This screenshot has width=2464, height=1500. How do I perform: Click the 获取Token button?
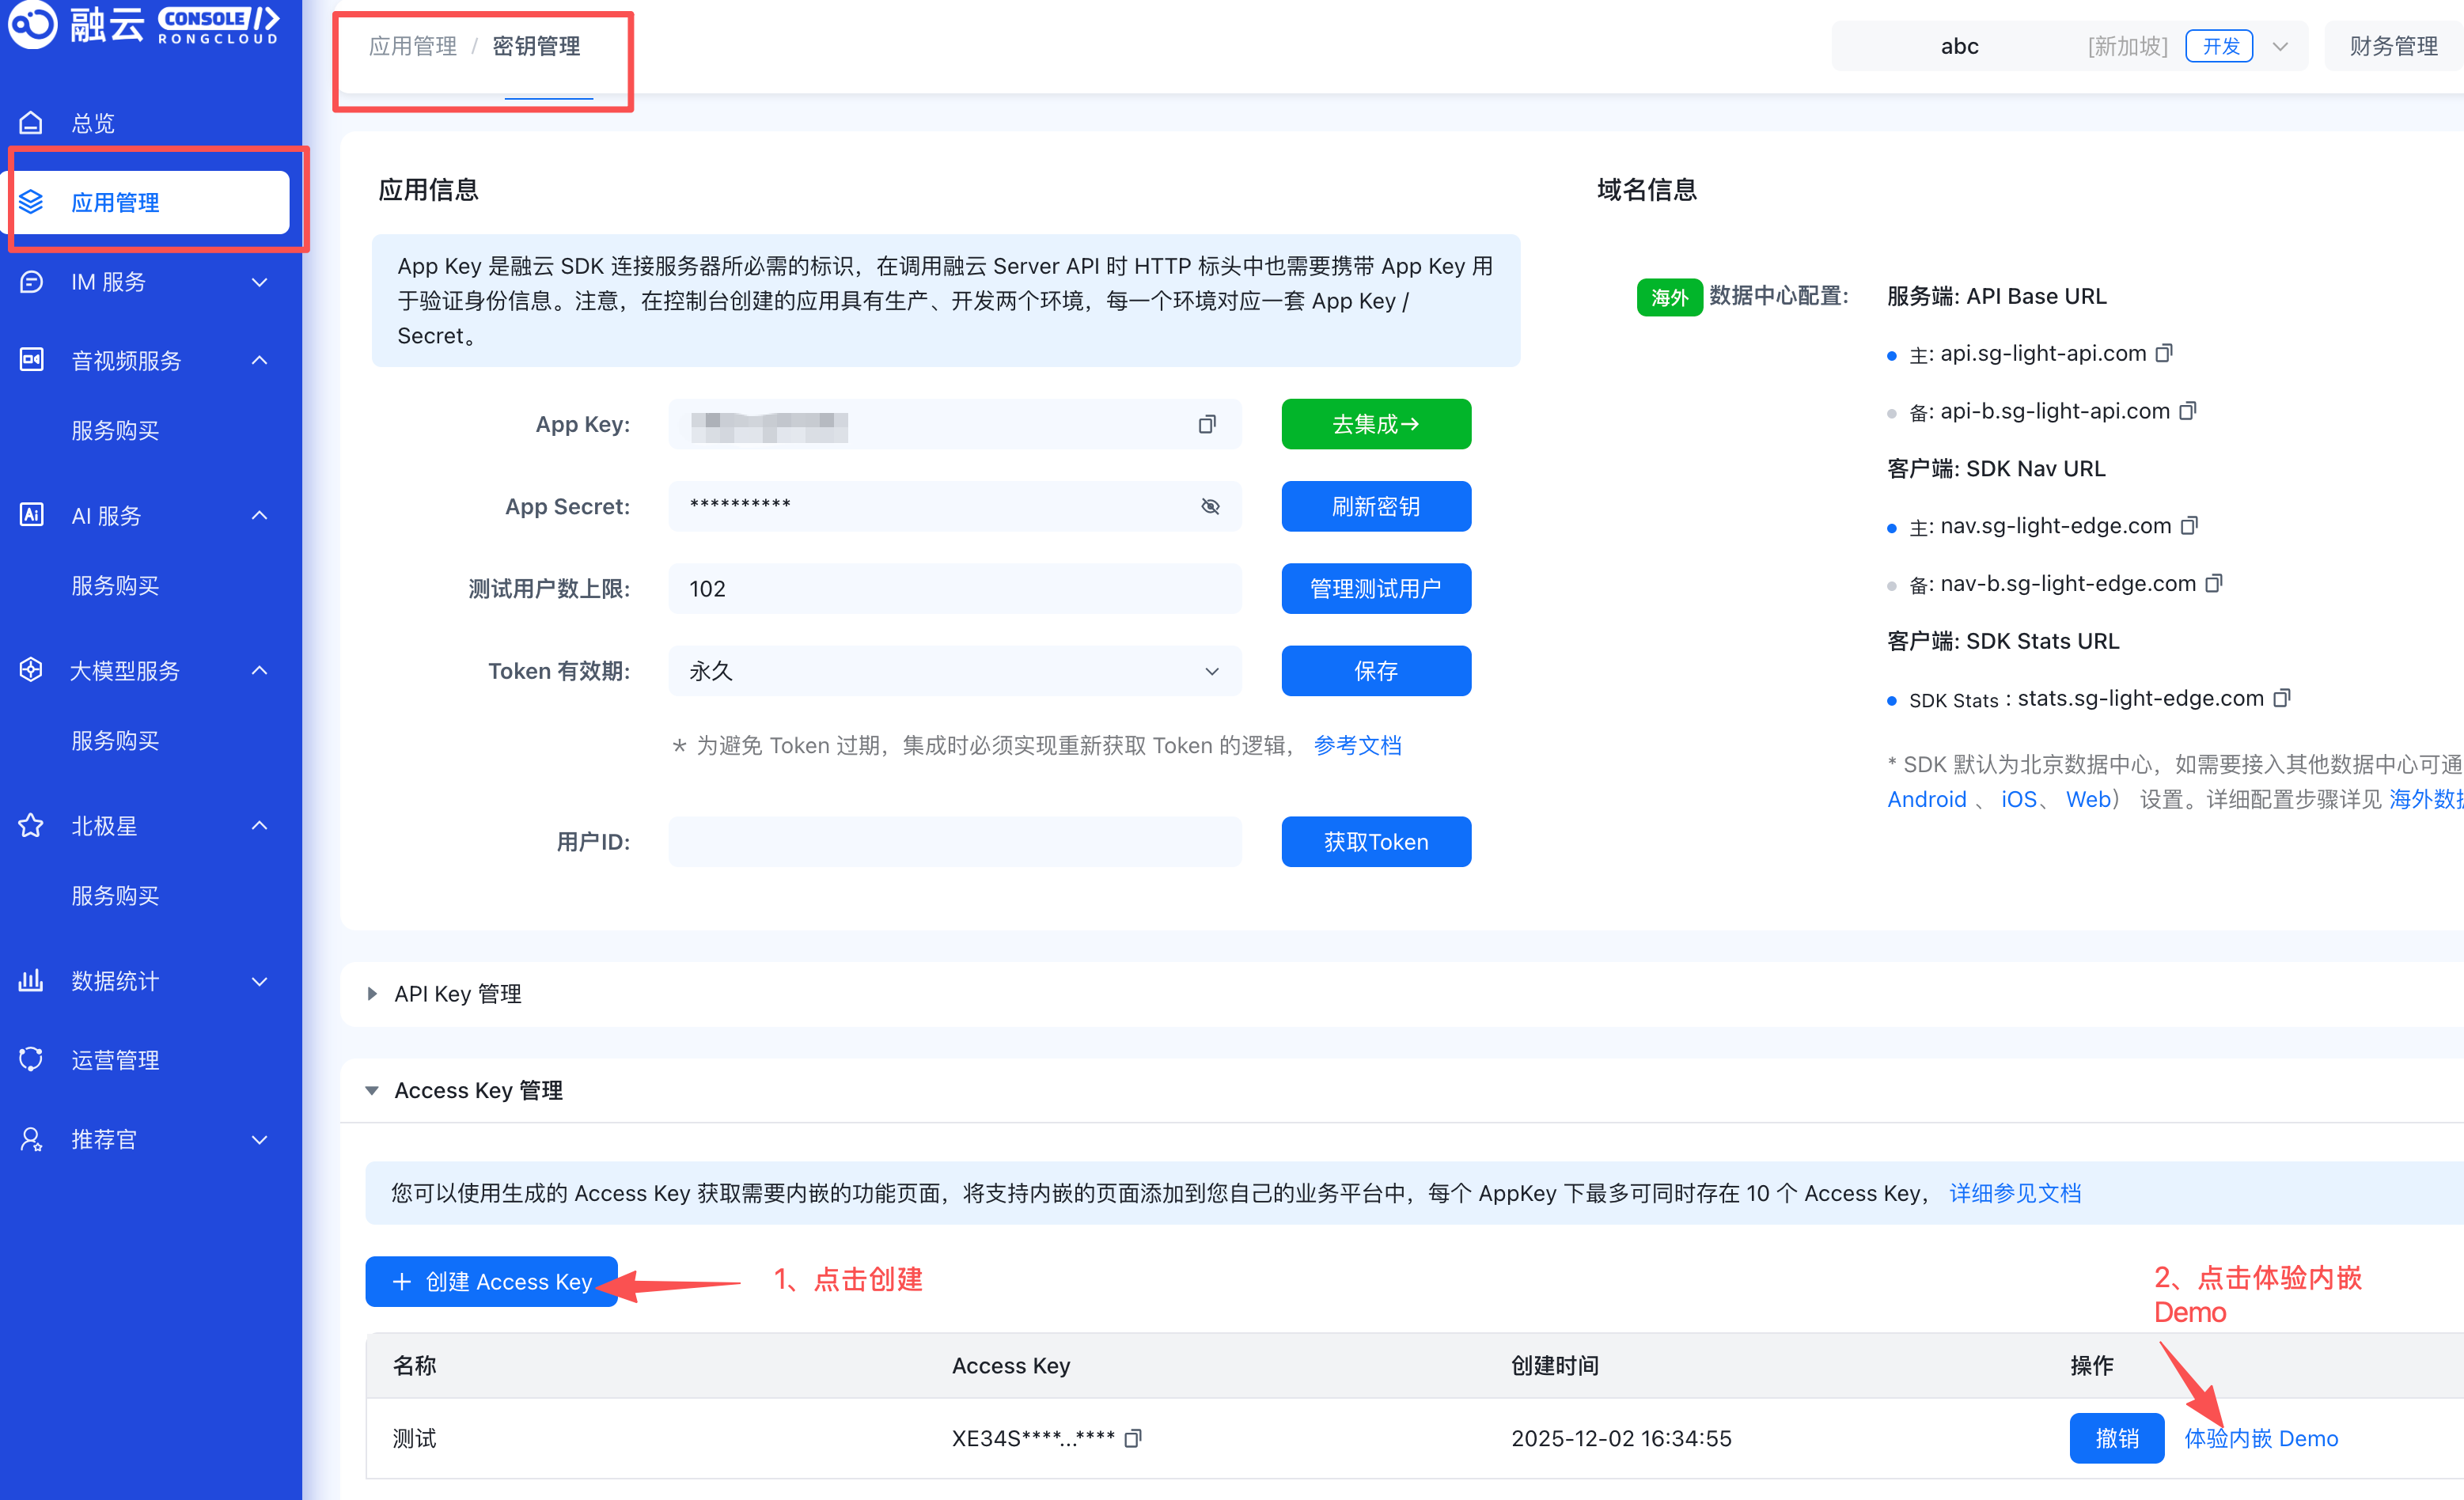pos(1376,842)
